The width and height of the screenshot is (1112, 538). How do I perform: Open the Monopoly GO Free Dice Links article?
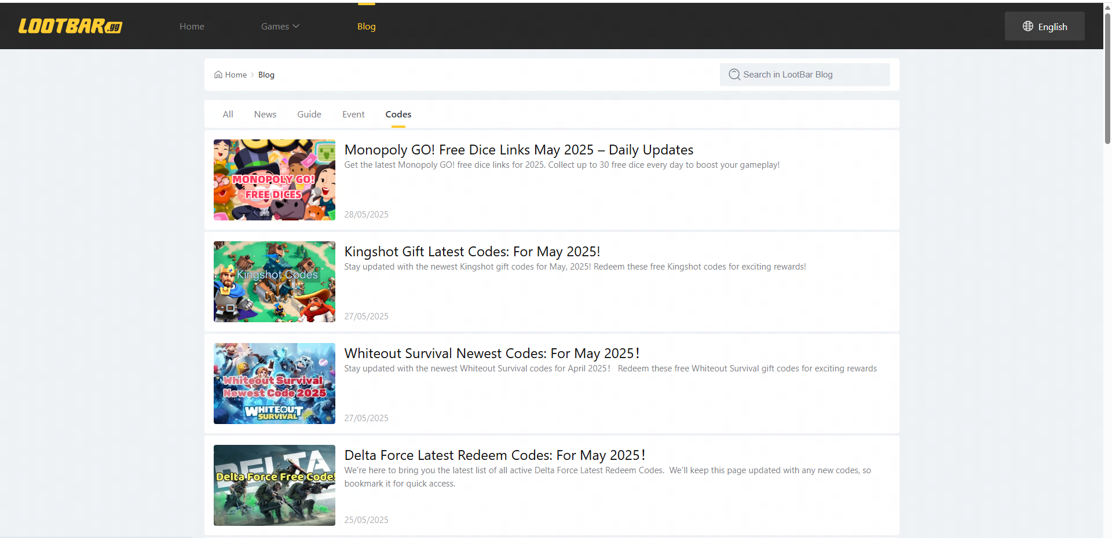pyautogui.click(x=518, y=149)
